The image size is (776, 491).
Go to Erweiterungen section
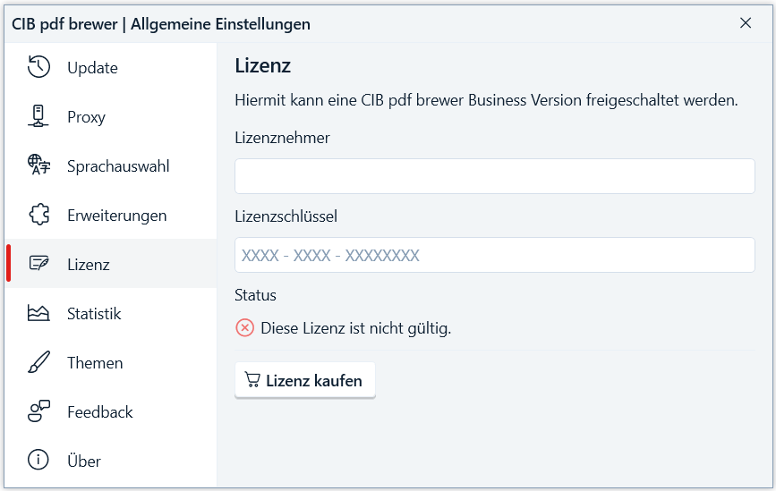[x=111, y=215]
